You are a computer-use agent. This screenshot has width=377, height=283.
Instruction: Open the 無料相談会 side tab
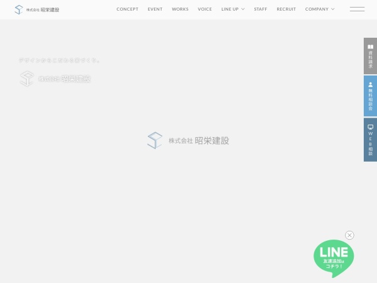point(370,96)
